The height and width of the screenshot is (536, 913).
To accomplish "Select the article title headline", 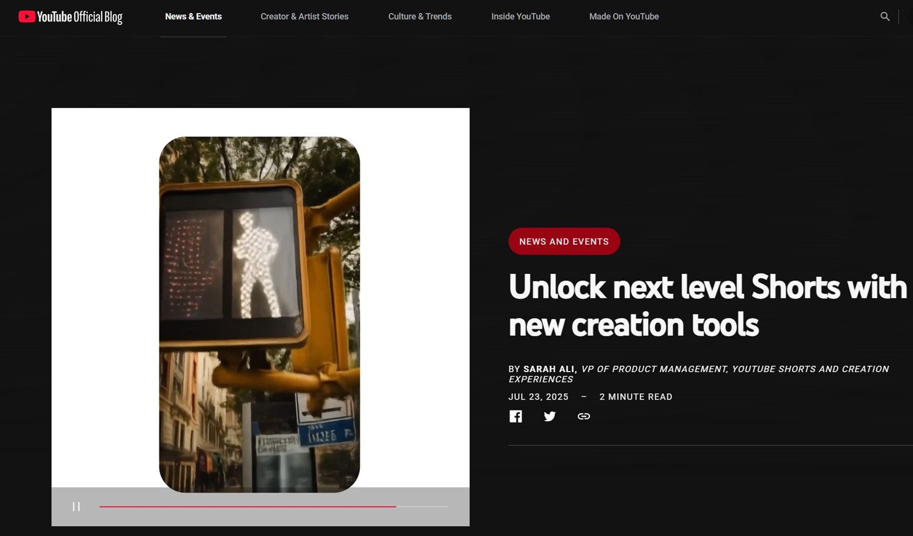I will [708, 305].
